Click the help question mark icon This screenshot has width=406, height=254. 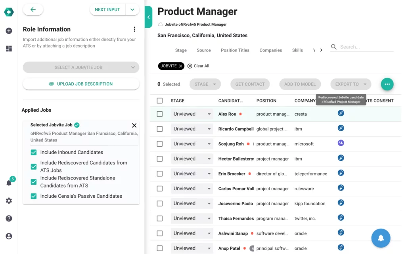9,218
